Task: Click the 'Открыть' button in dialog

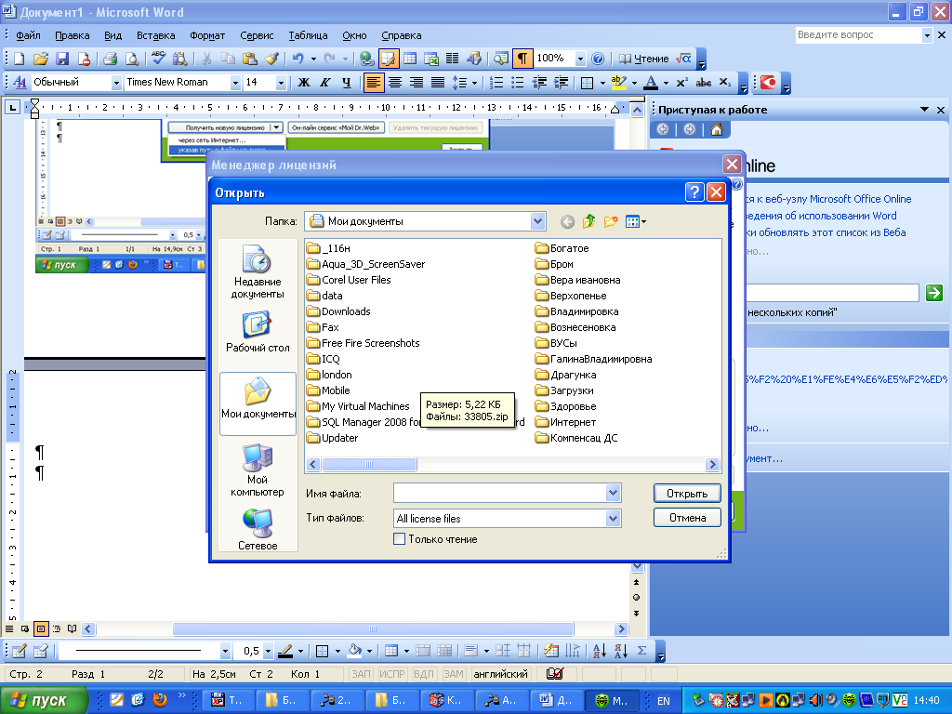Action: point(687,494)
